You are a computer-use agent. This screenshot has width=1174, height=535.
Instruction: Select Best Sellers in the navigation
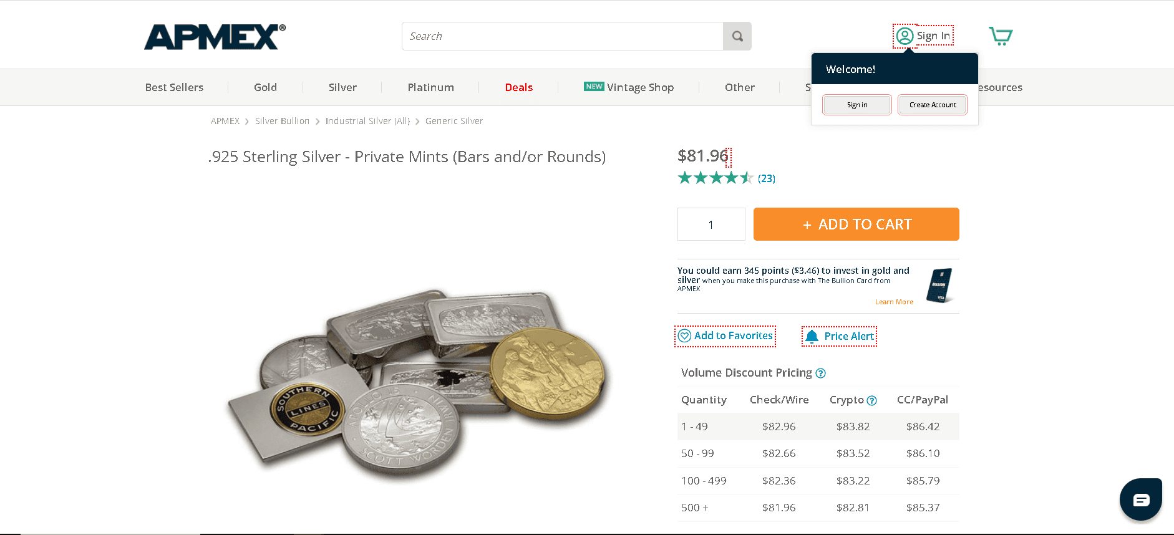(173, 87)
